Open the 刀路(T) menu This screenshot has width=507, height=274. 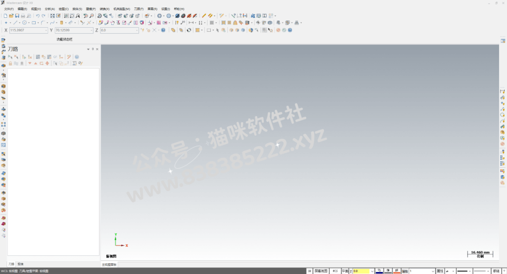tap(138, 9)
